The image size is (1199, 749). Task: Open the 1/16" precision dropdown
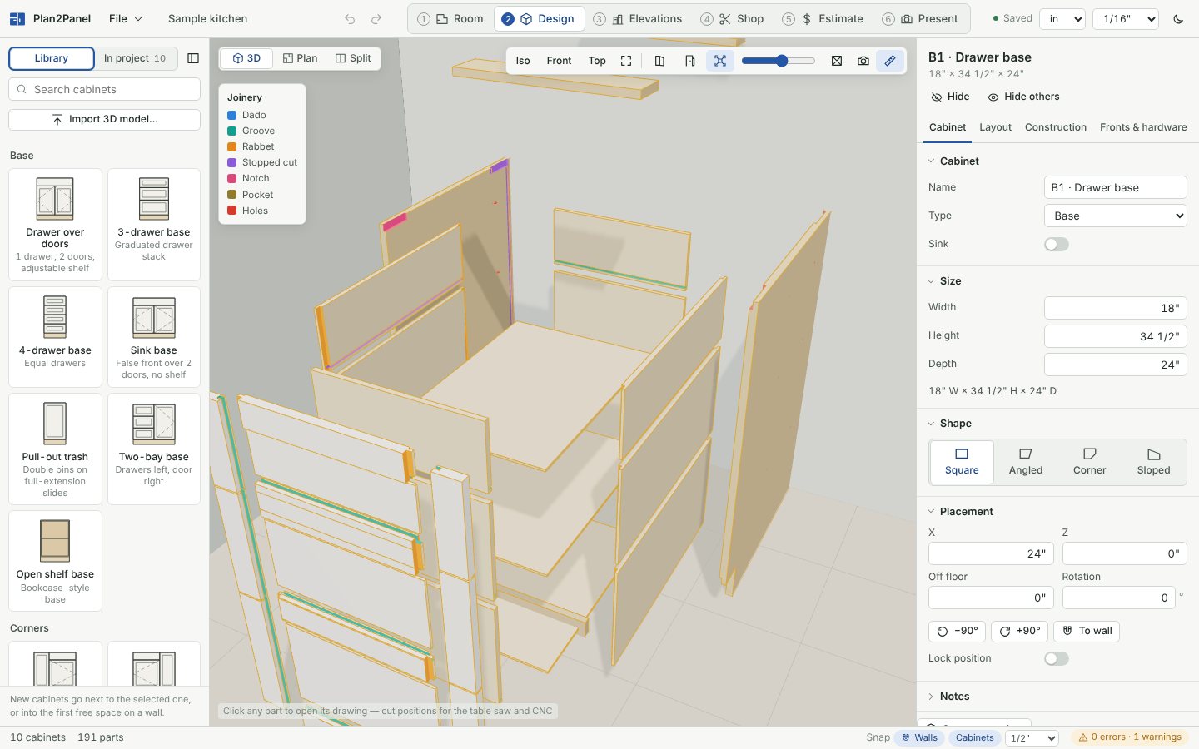point(1127,18)
